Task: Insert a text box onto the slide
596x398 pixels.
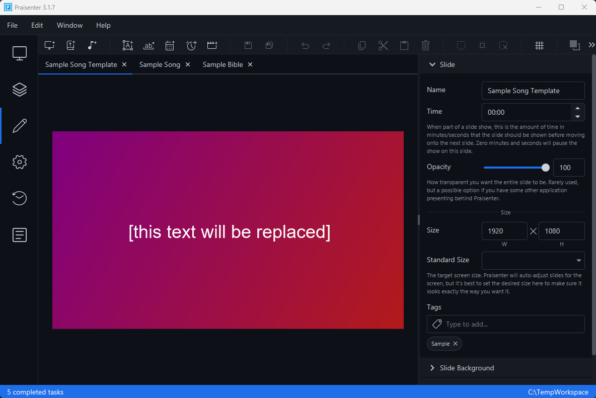Action: point(128,45)
